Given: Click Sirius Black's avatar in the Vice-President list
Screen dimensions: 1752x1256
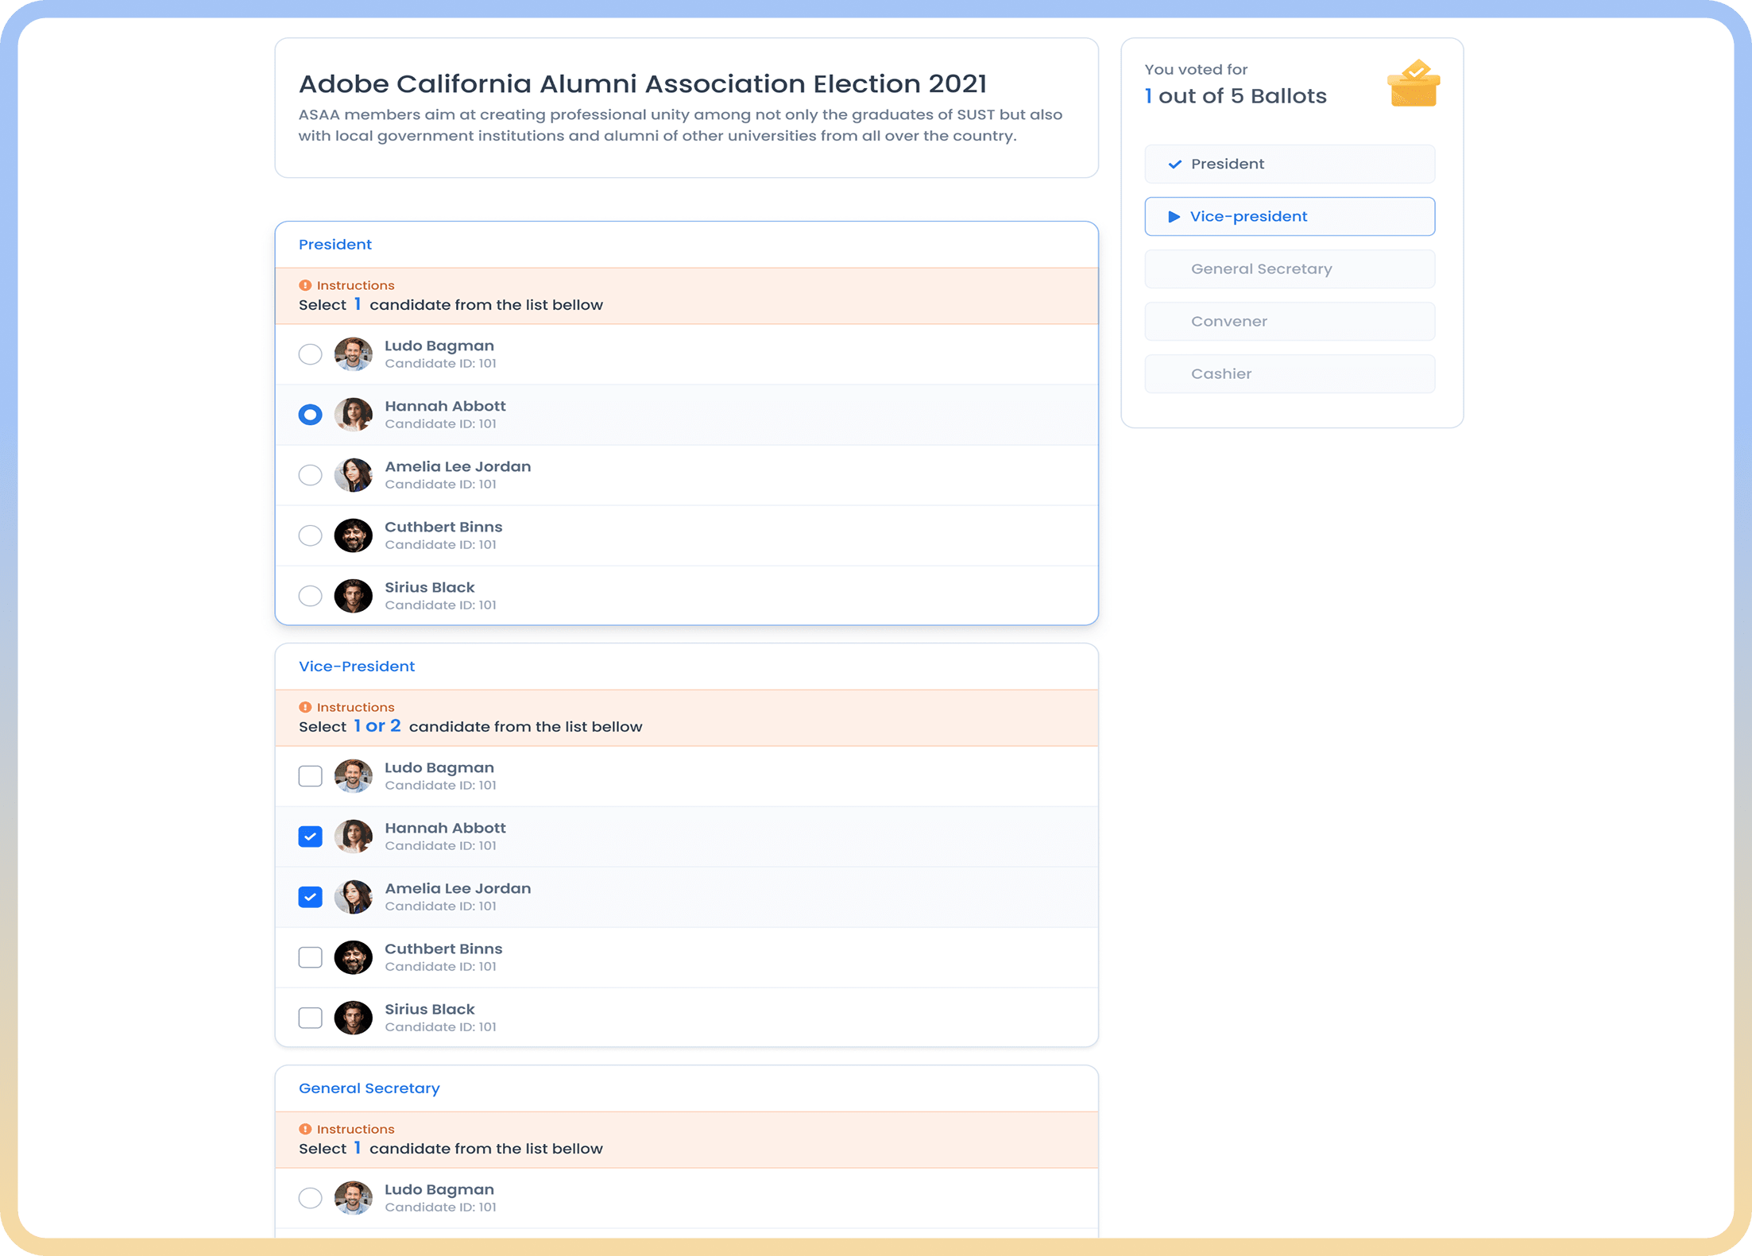Looking at the screenshot, I should tap(354, 1018).
